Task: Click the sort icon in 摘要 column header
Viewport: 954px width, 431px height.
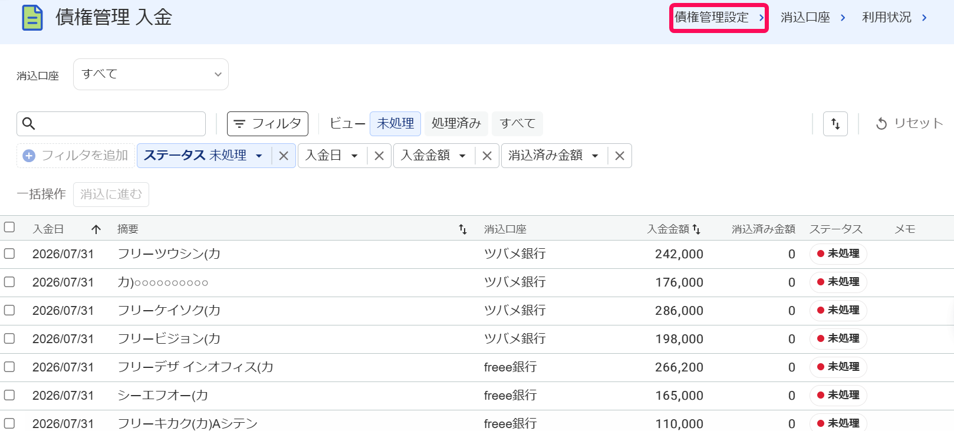Action: click(463, 229)
